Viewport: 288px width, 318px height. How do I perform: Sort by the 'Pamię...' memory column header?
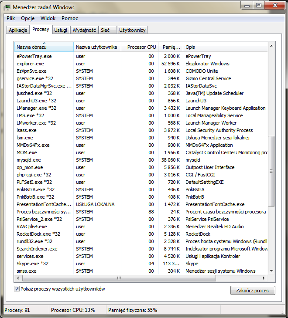pos(171,47)
